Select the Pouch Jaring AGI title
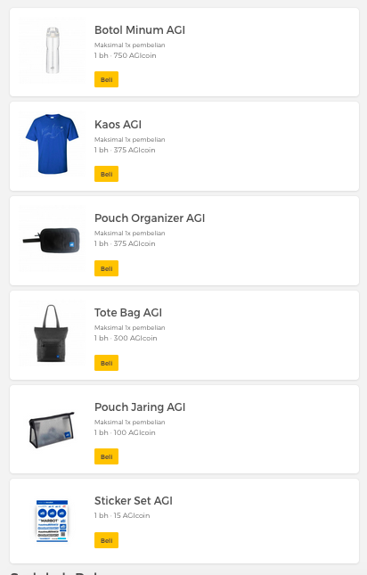The height and width of the screenshot is (575, 367). (x=140, y=407)
